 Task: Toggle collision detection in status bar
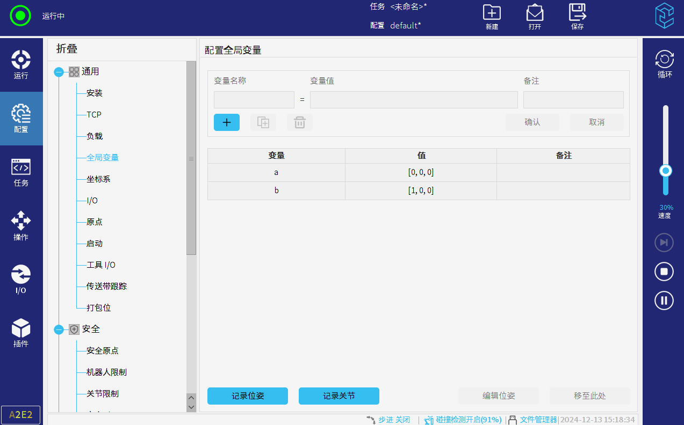tap(463, 420)
